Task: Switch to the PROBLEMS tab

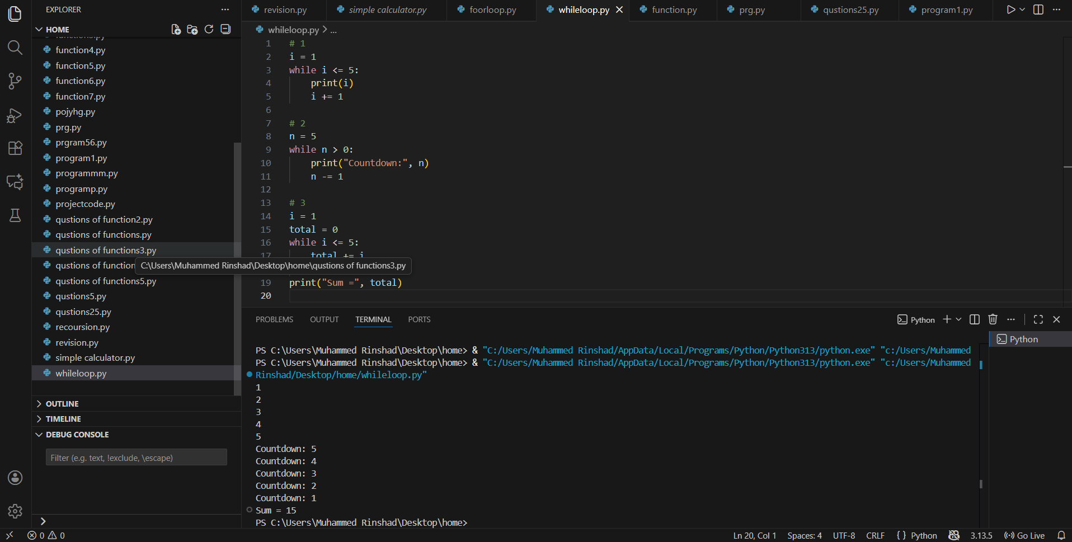Action: pos(274,319)
